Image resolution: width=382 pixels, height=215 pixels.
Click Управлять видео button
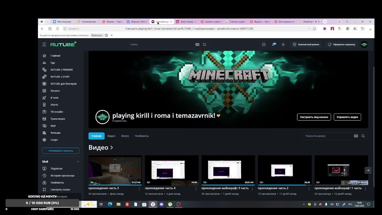pos(347,117)
